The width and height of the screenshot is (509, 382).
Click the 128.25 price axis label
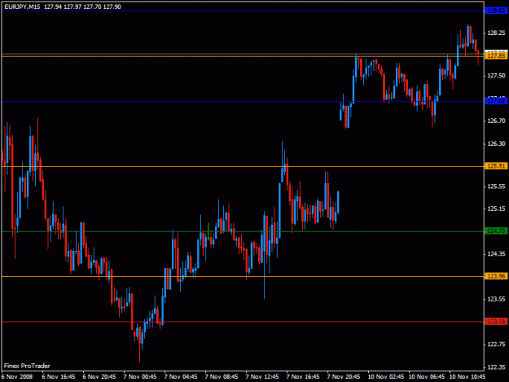496,33
